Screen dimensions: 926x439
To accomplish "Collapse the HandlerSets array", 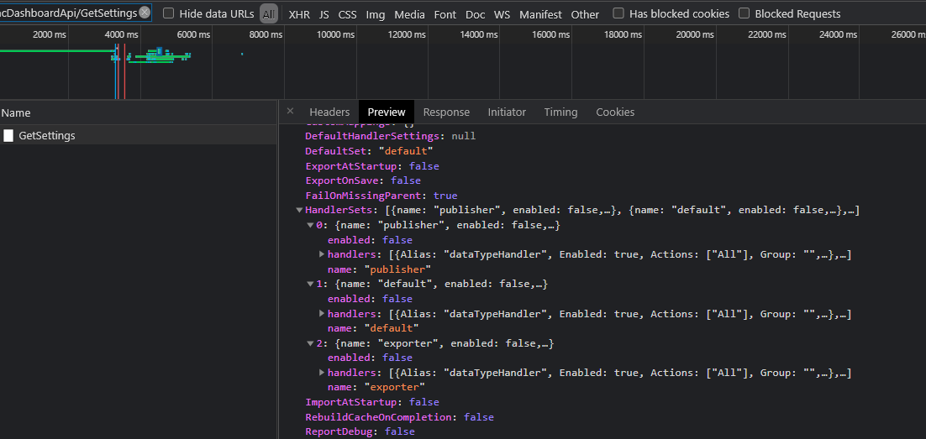I will pyautogui.click(x=299, y=210).
